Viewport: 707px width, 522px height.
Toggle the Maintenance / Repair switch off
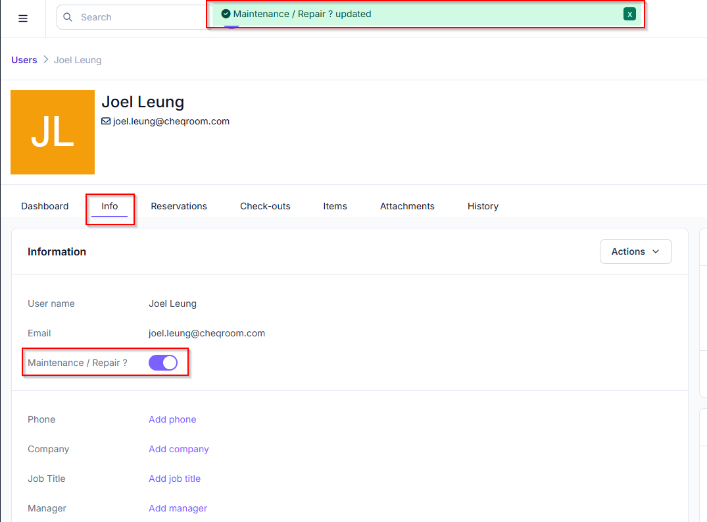(x=163, y=363)
